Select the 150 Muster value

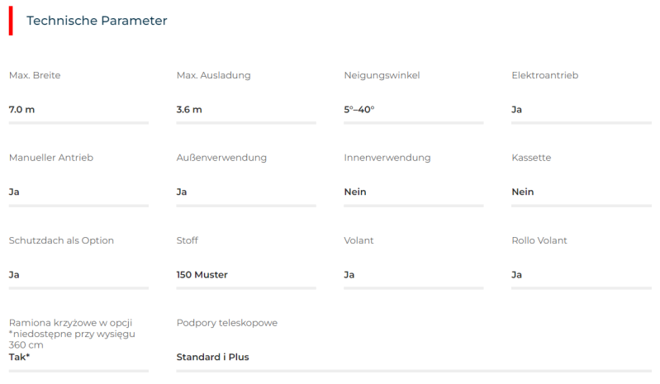(x=202, y=274)
